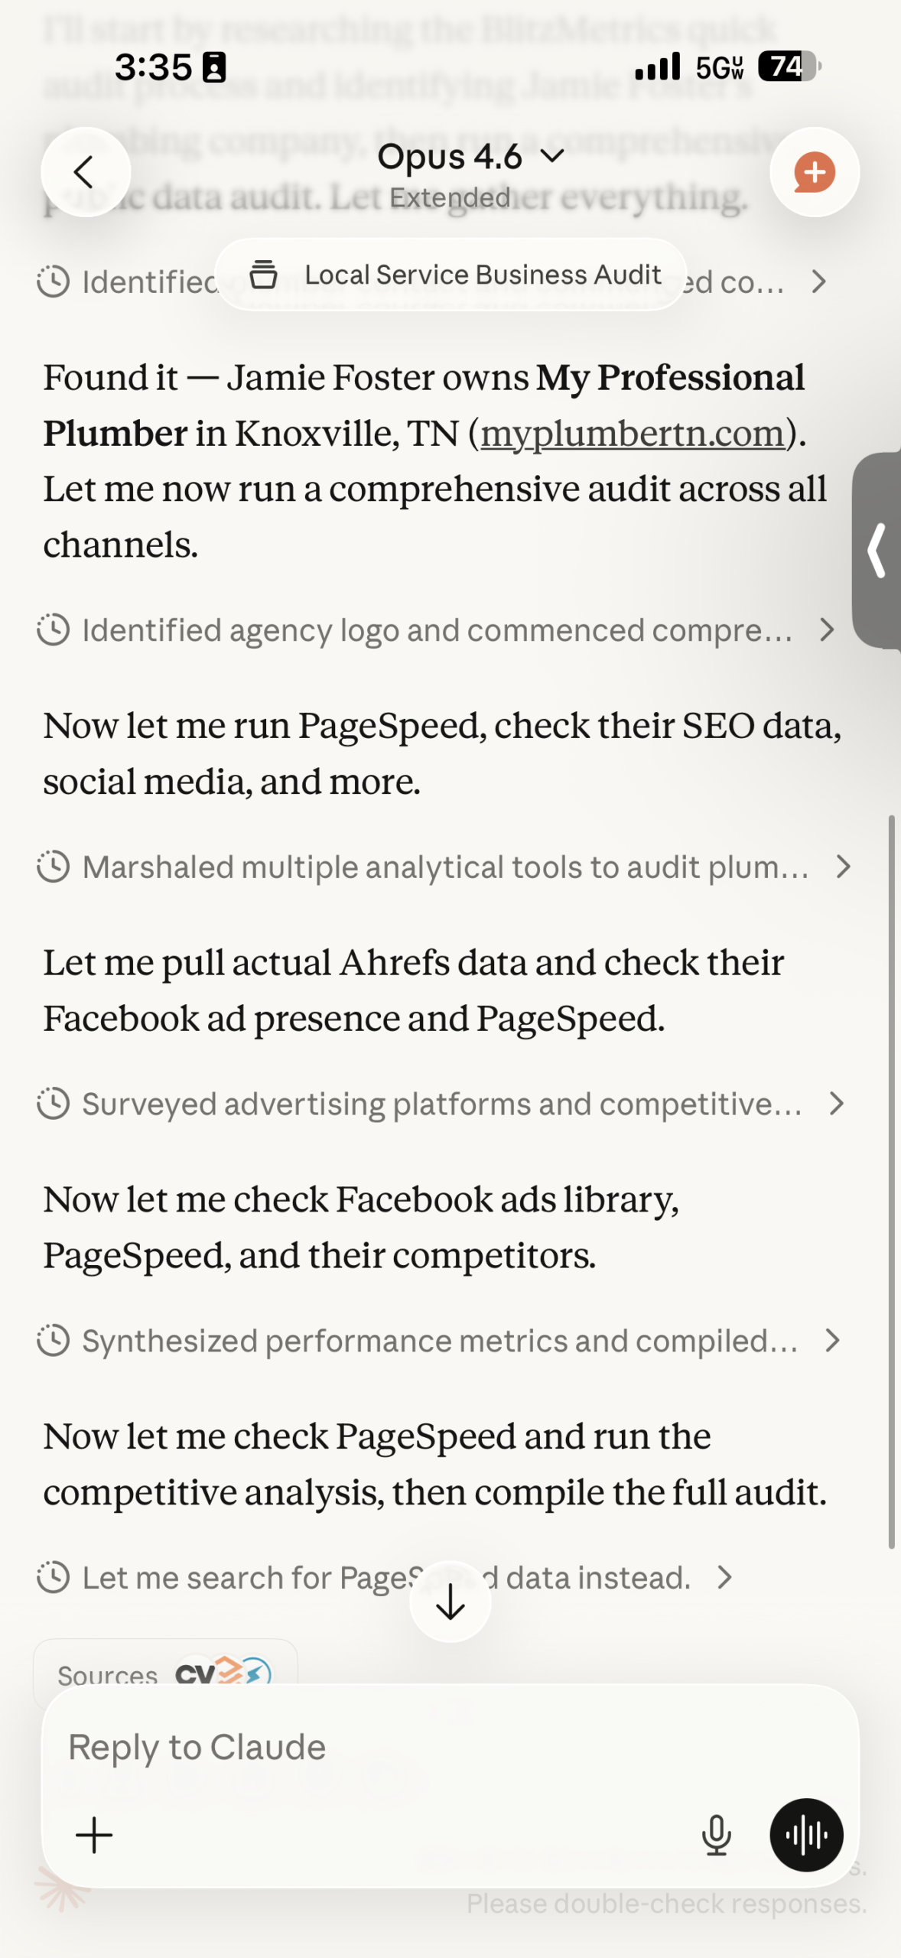Expand 'Identified agency logo and commenced' thinking step
Viewport: 901px width, 1958px height.
pos(436,630)
